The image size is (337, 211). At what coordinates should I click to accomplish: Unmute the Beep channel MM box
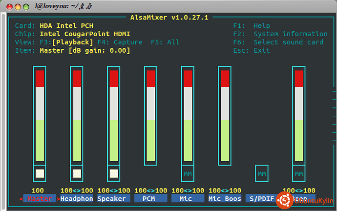(x=299, y=173)
